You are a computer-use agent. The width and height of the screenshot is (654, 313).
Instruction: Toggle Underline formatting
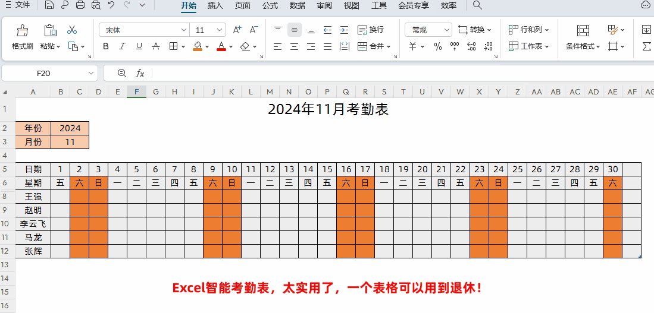pos(139,46)
